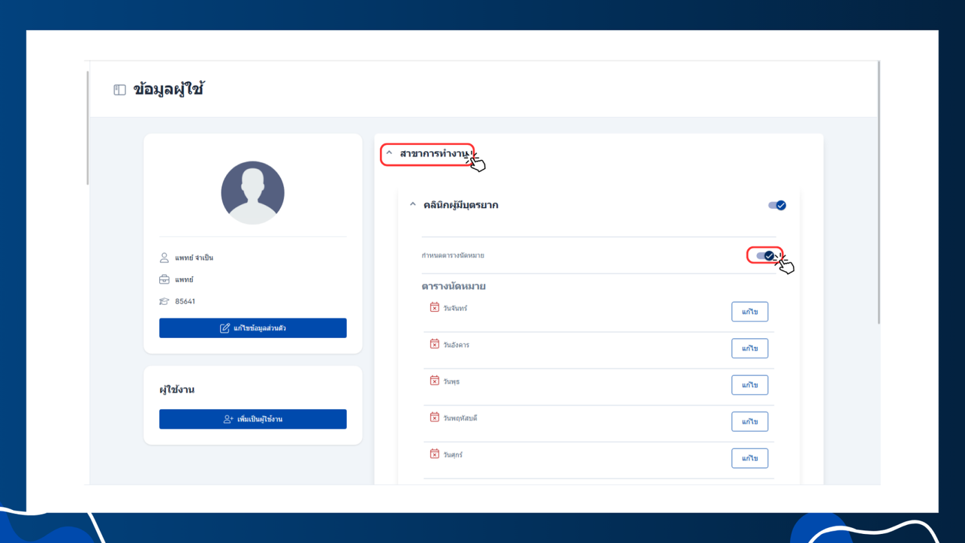Click the วันจันทร์ day label
Image resolution: width=965 pixels, height=543 pixels.
click(x=455, y=308)
